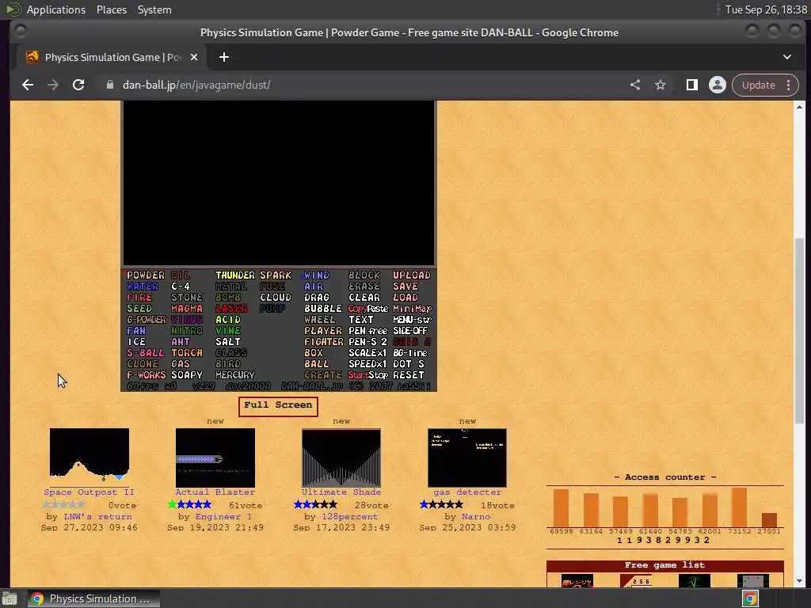Open the System menu
The image size is (811, 608).
click(154, 9)
